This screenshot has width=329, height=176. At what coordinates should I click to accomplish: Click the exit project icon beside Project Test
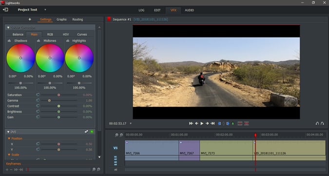point(5,10)
